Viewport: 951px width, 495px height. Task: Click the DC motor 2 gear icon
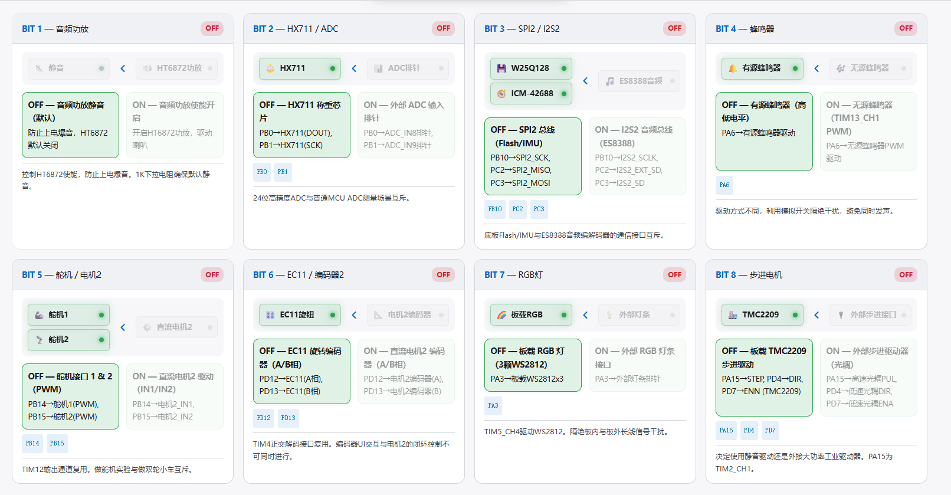point(147,327)
